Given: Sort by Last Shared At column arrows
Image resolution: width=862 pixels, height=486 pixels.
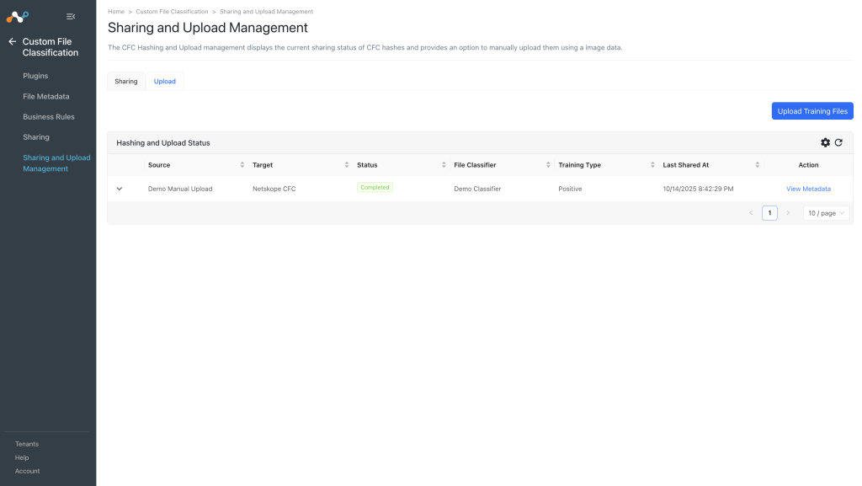Looking at the screenshot, I should 757,165.
